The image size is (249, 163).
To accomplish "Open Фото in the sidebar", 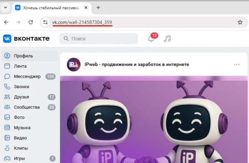I will pyautogui.click(x=30, y=117).
